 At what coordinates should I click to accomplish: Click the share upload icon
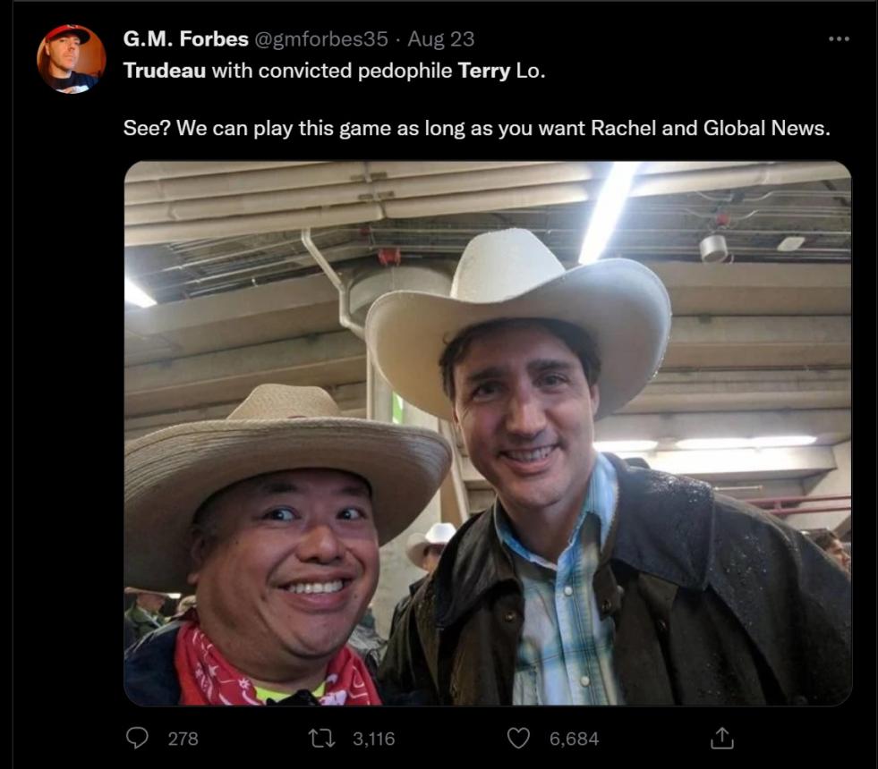721,738
